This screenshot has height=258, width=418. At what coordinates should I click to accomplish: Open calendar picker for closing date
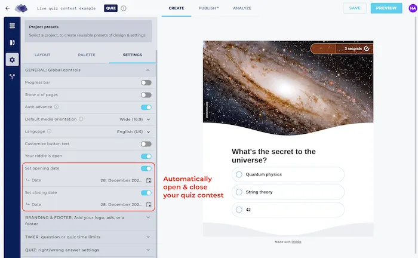tap(149, 205)
